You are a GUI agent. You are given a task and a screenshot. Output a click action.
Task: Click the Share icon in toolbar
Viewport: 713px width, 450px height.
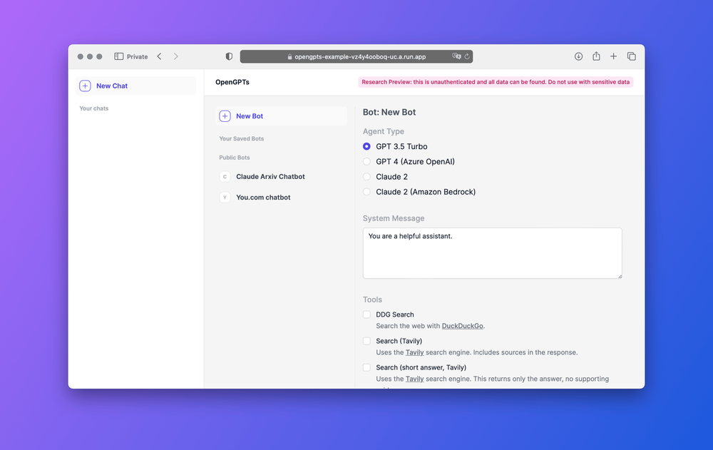click(x=596, y=56)
